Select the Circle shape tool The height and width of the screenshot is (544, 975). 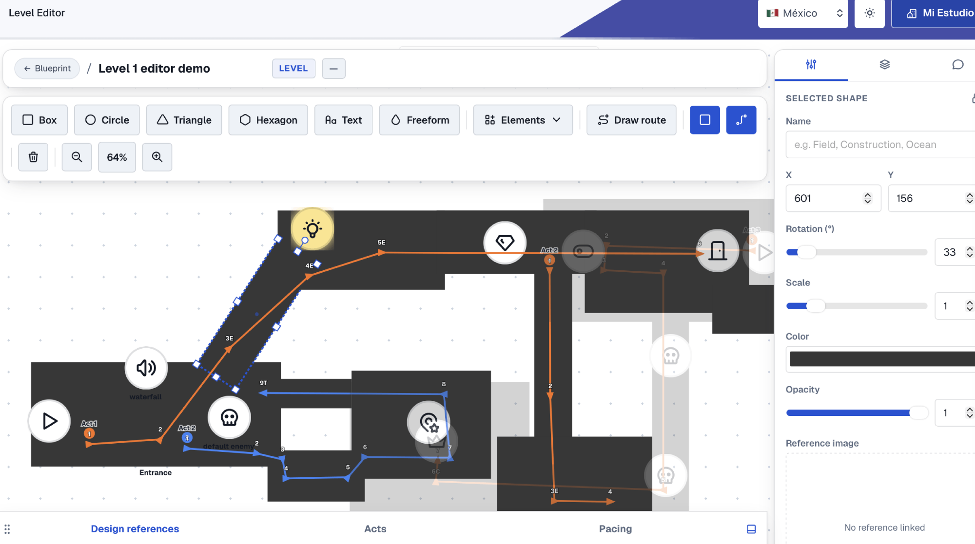(107, 120)
